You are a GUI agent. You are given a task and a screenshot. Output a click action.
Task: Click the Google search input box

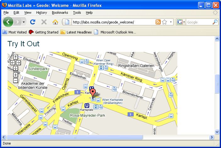[x=199, y=22]
